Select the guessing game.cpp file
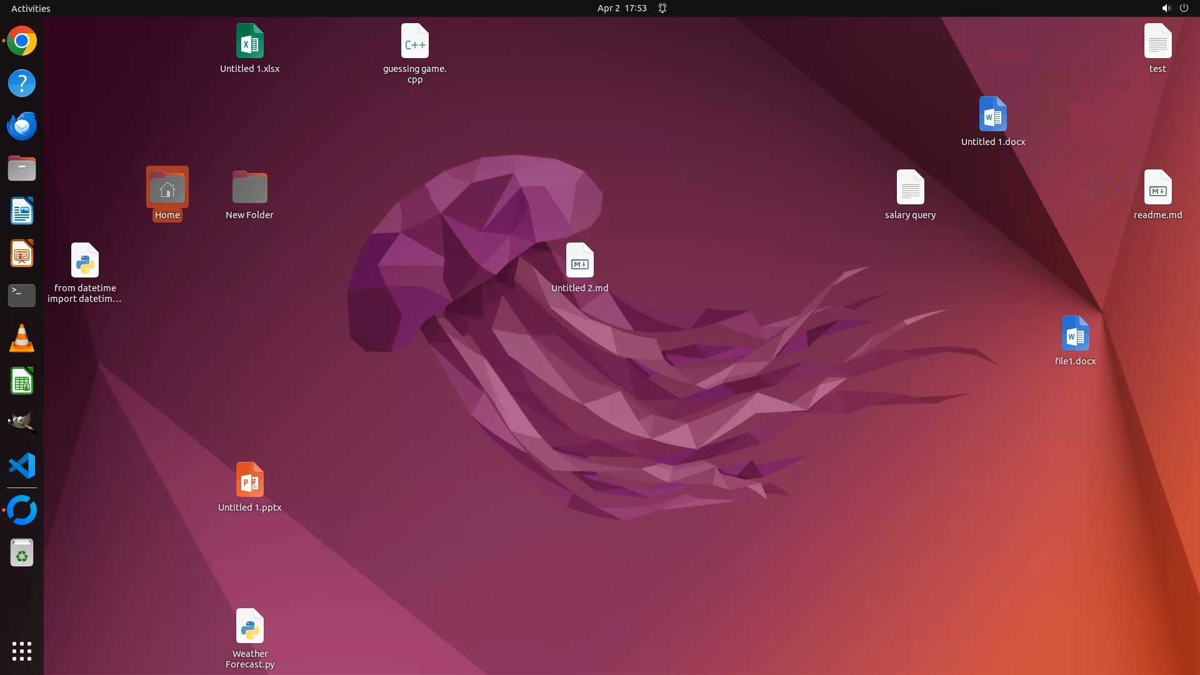1200x675 pixels. coord(414,41)
